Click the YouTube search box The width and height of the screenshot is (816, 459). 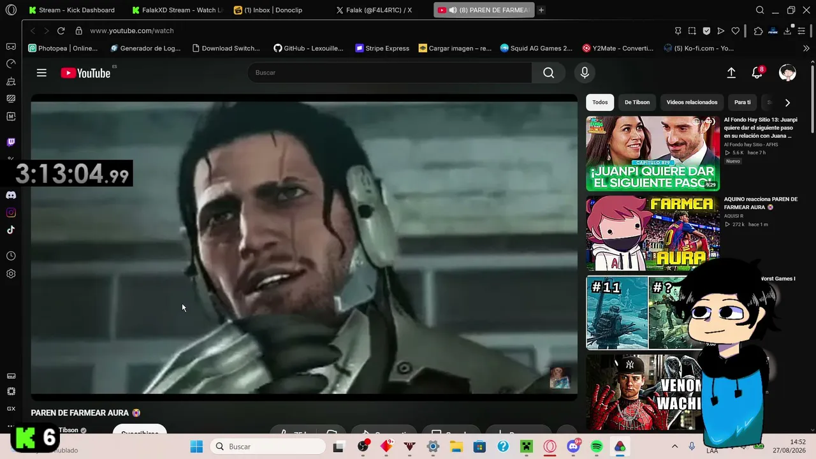point(390,73)
